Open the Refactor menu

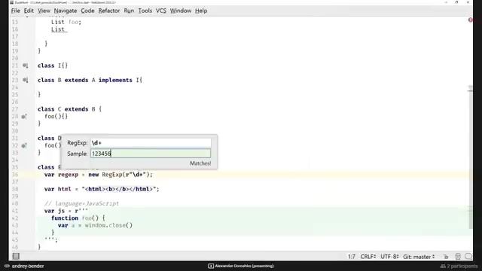pyautogui.click(x=109, y=11)
